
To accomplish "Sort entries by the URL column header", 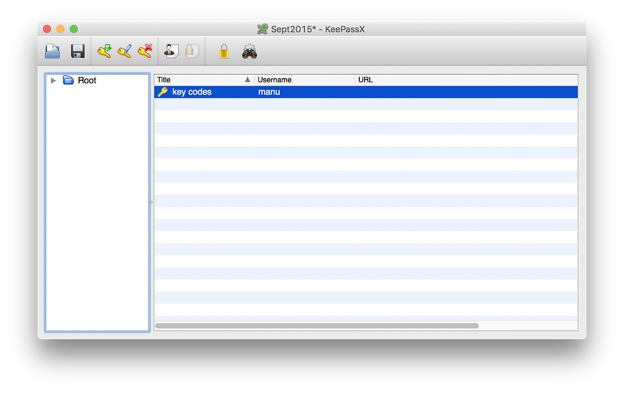I will coord(466,80).
